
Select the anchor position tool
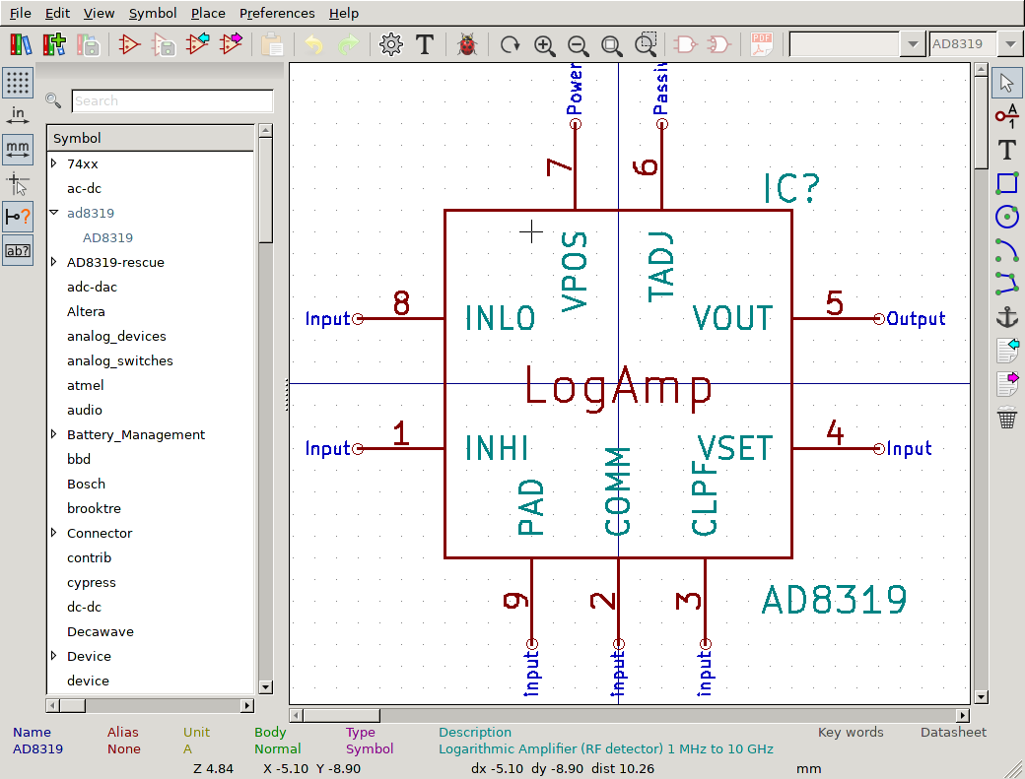coord(1006,317)
